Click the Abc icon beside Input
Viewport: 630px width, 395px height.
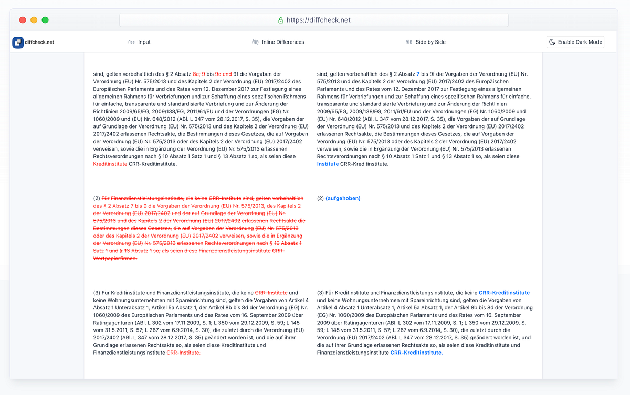point(131,41)
